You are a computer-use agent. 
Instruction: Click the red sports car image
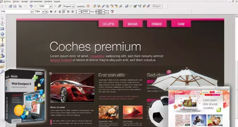coord(72,88)
